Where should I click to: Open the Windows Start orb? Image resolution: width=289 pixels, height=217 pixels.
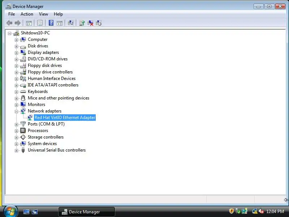10,211
